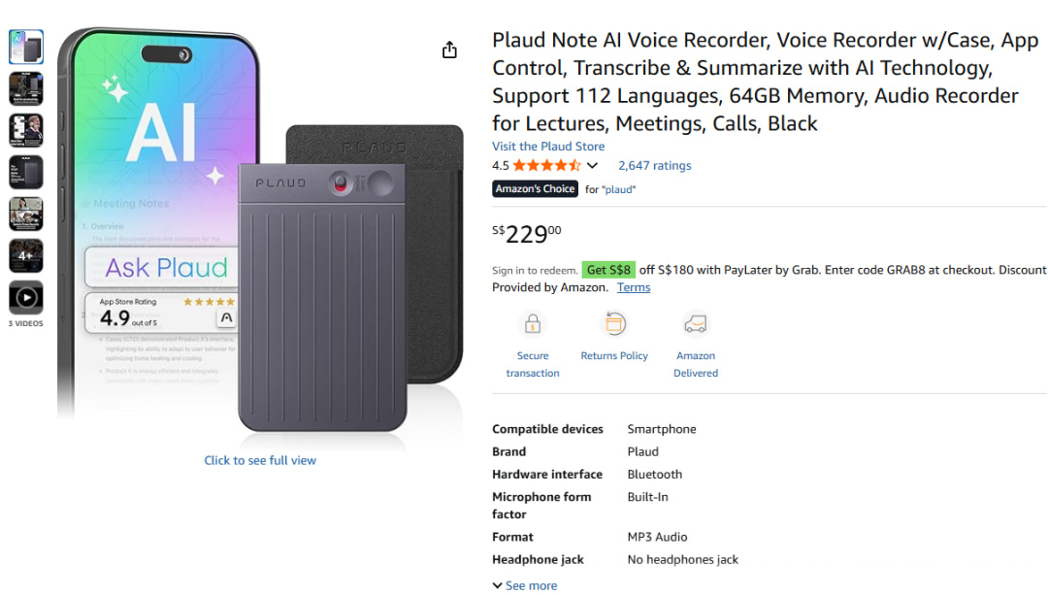Click the Amazon Delivered truck icon
Image resolution: width=1048 pixels, height=595 pixels.
pyautogui.click(x=696, y=323)
